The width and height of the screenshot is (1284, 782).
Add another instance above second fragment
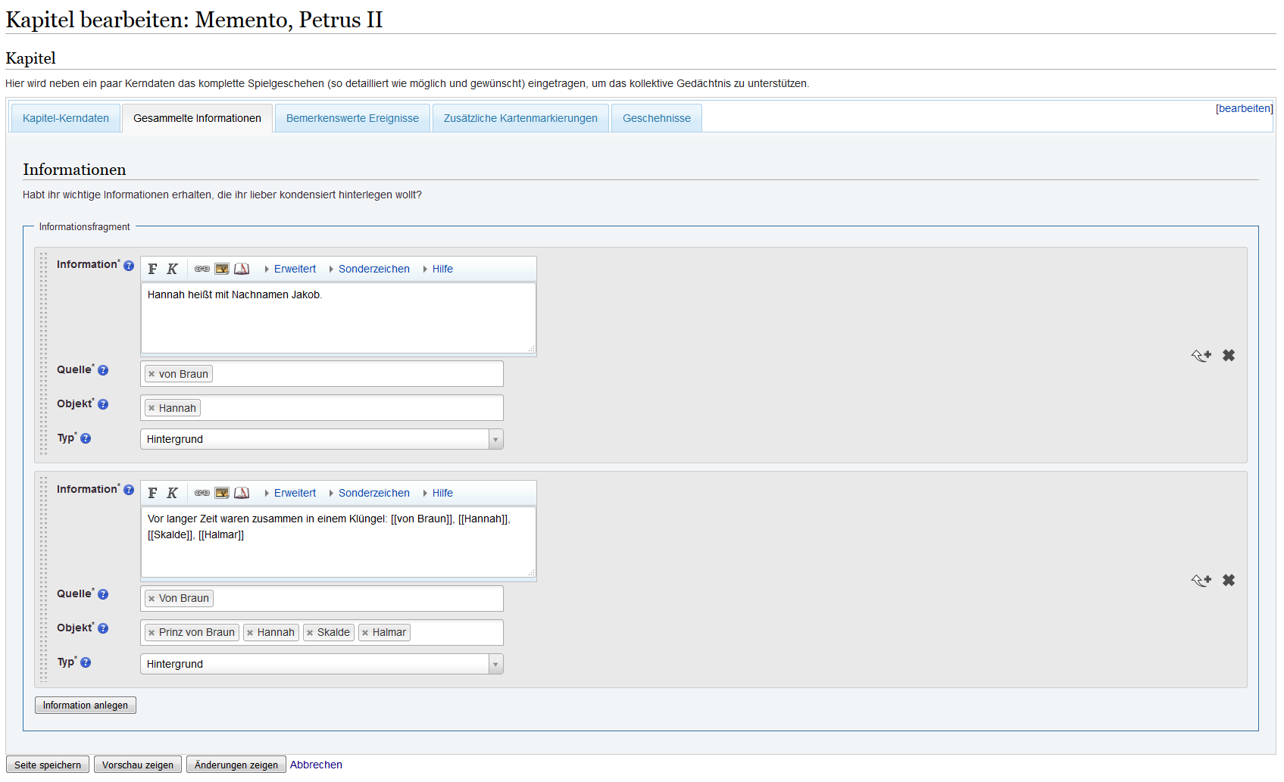1201,580
